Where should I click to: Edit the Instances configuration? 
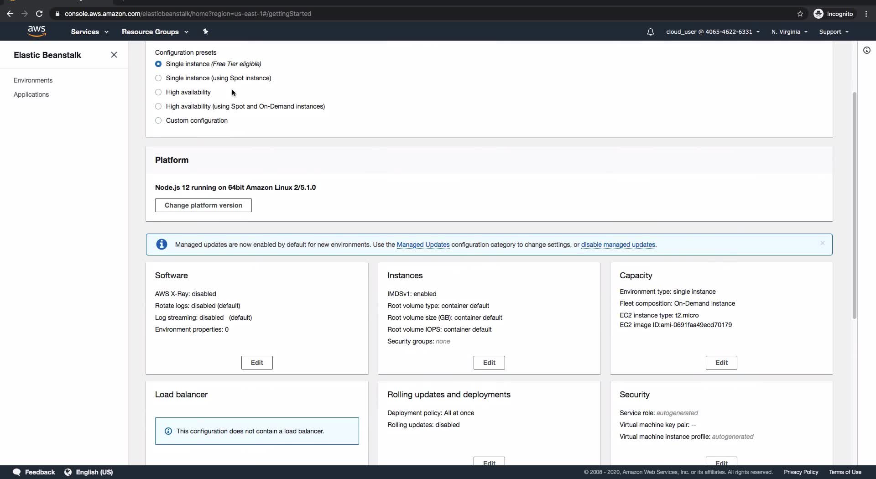pyautogui.click(x=489, y=363)
